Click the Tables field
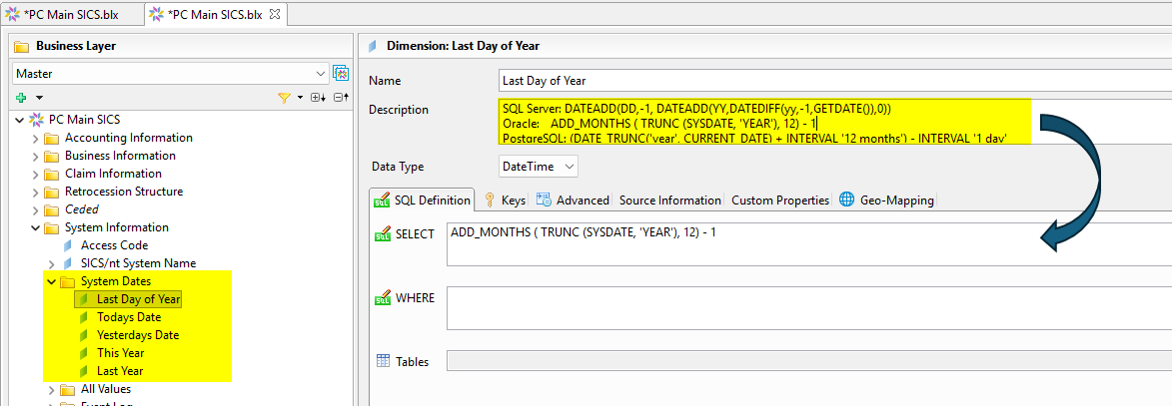The image size is (1172, 406). (x=808, y=361)
